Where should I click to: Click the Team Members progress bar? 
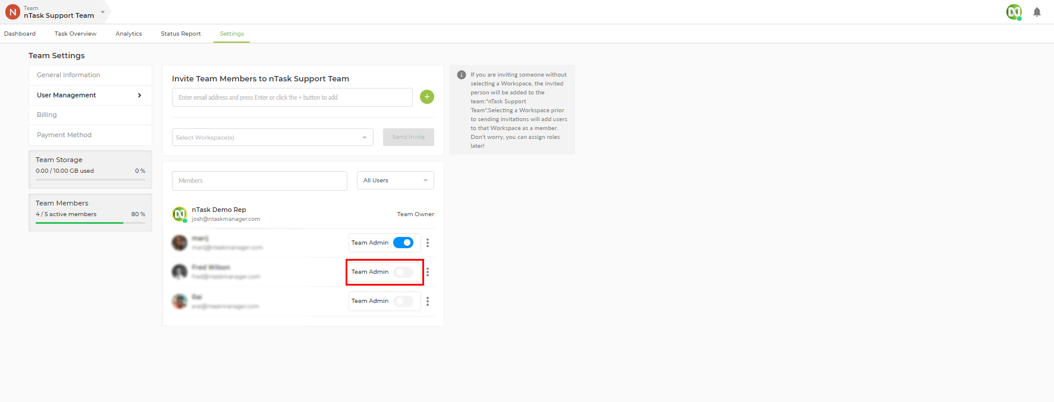tap(90, 223)
